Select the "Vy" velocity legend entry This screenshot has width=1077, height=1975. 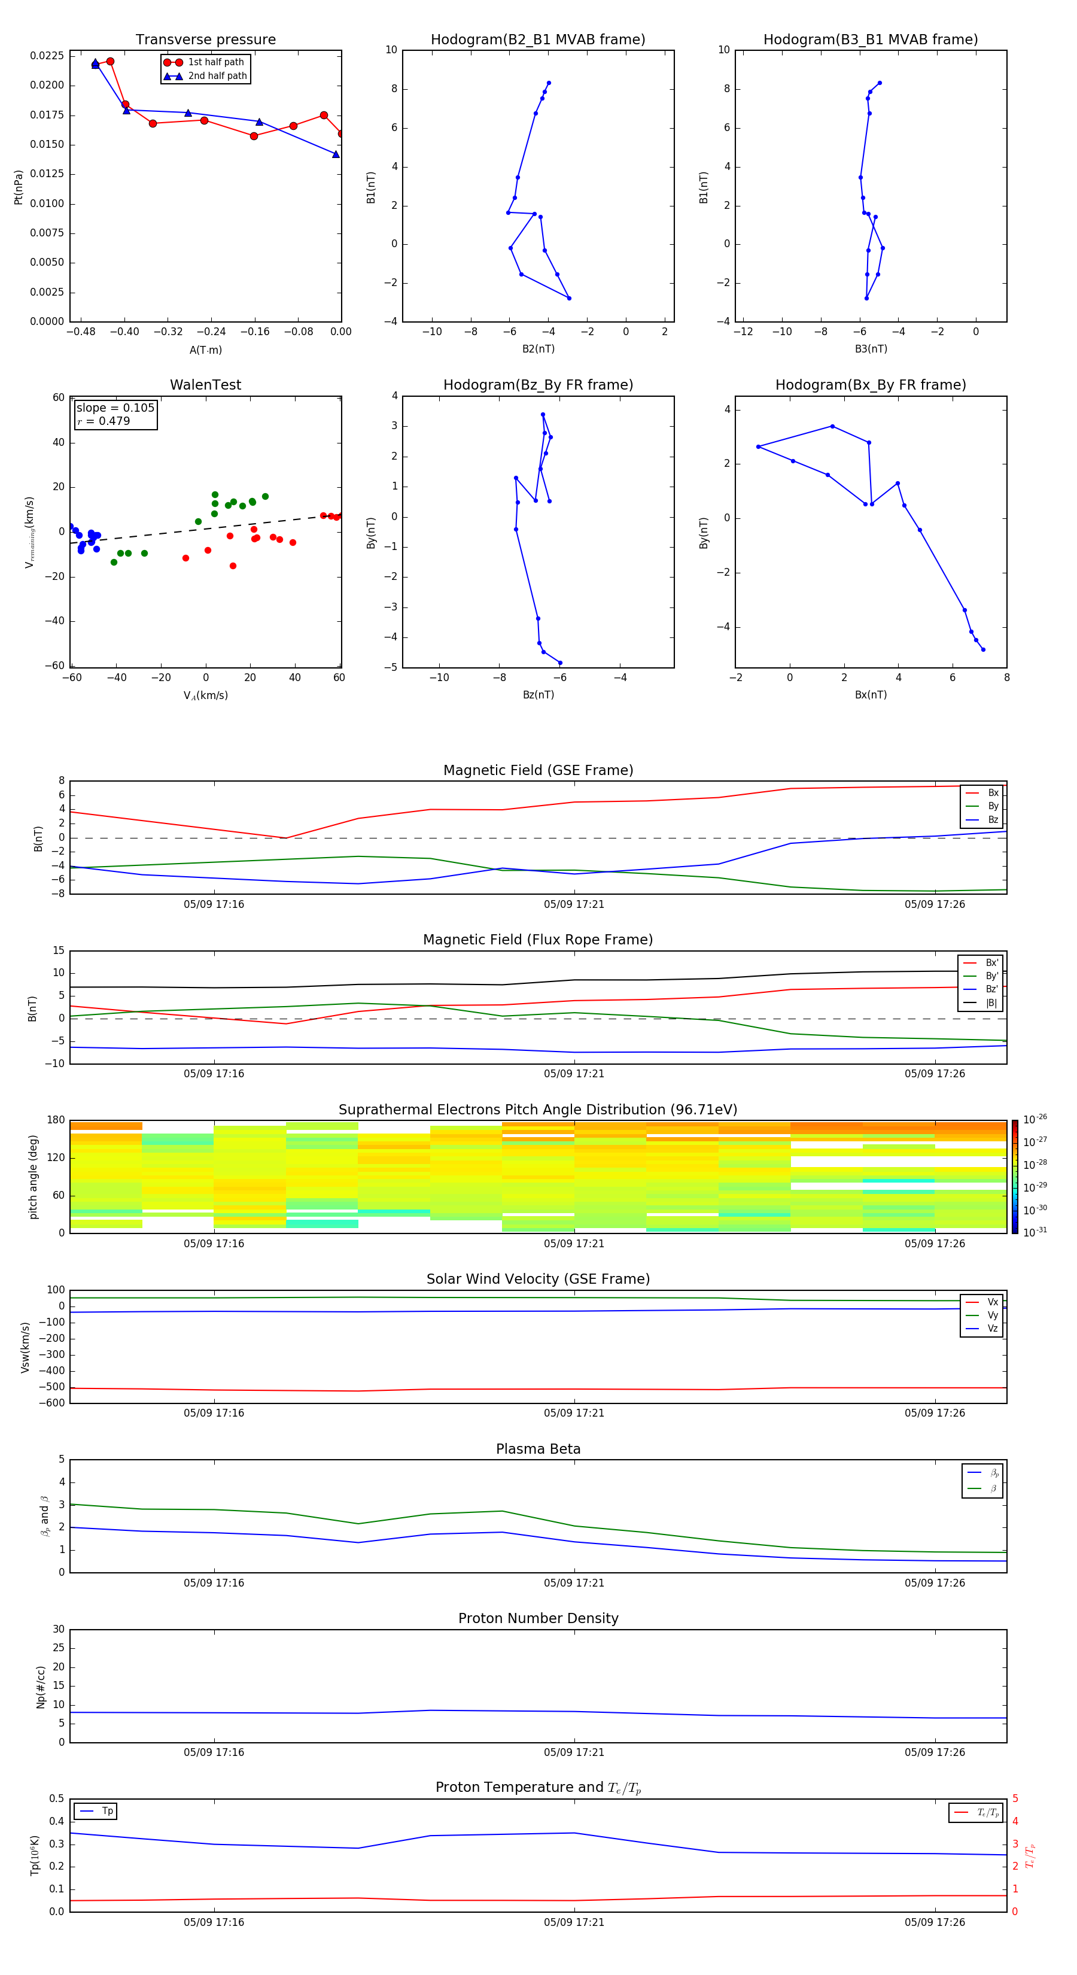point(982,1315)
